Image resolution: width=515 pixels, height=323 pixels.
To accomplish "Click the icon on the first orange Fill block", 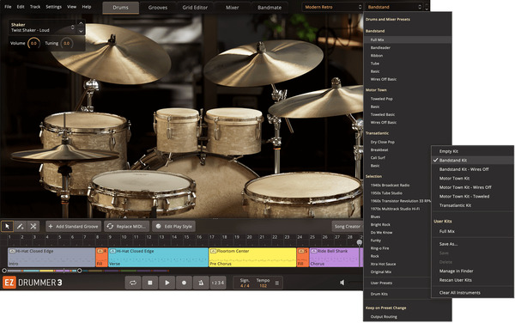I will [100, 251].
